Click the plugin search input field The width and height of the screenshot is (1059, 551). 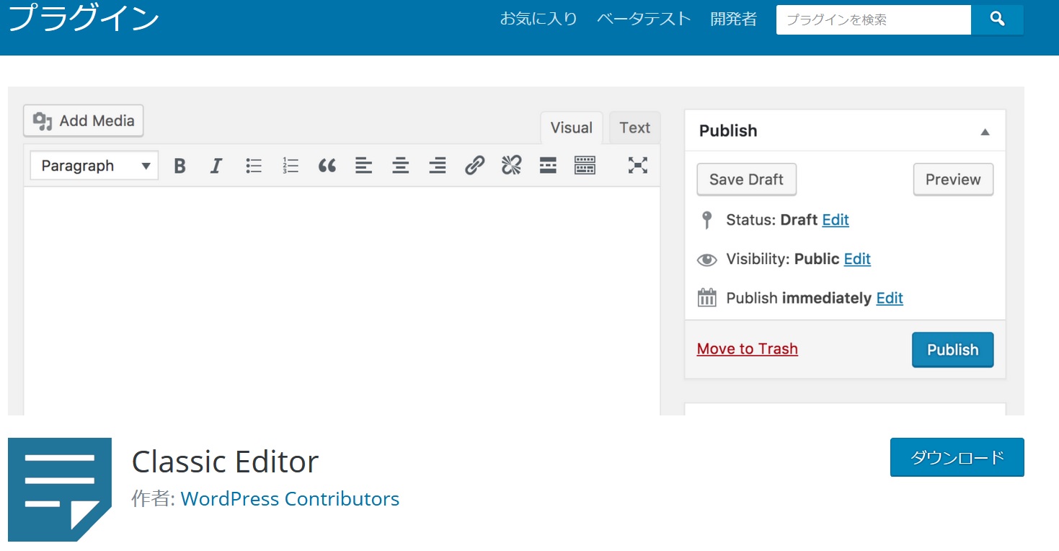click(872, 19)
